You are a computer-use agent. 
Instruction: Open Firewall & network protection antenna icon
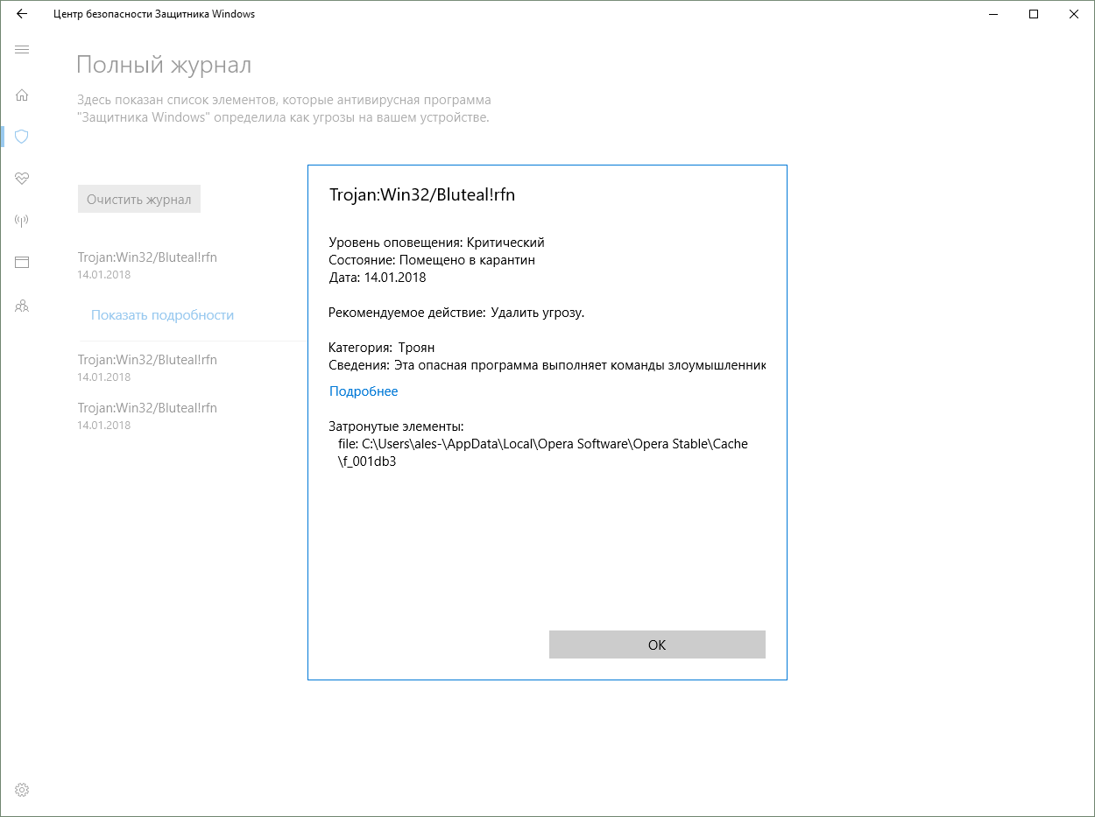[22, 220]
